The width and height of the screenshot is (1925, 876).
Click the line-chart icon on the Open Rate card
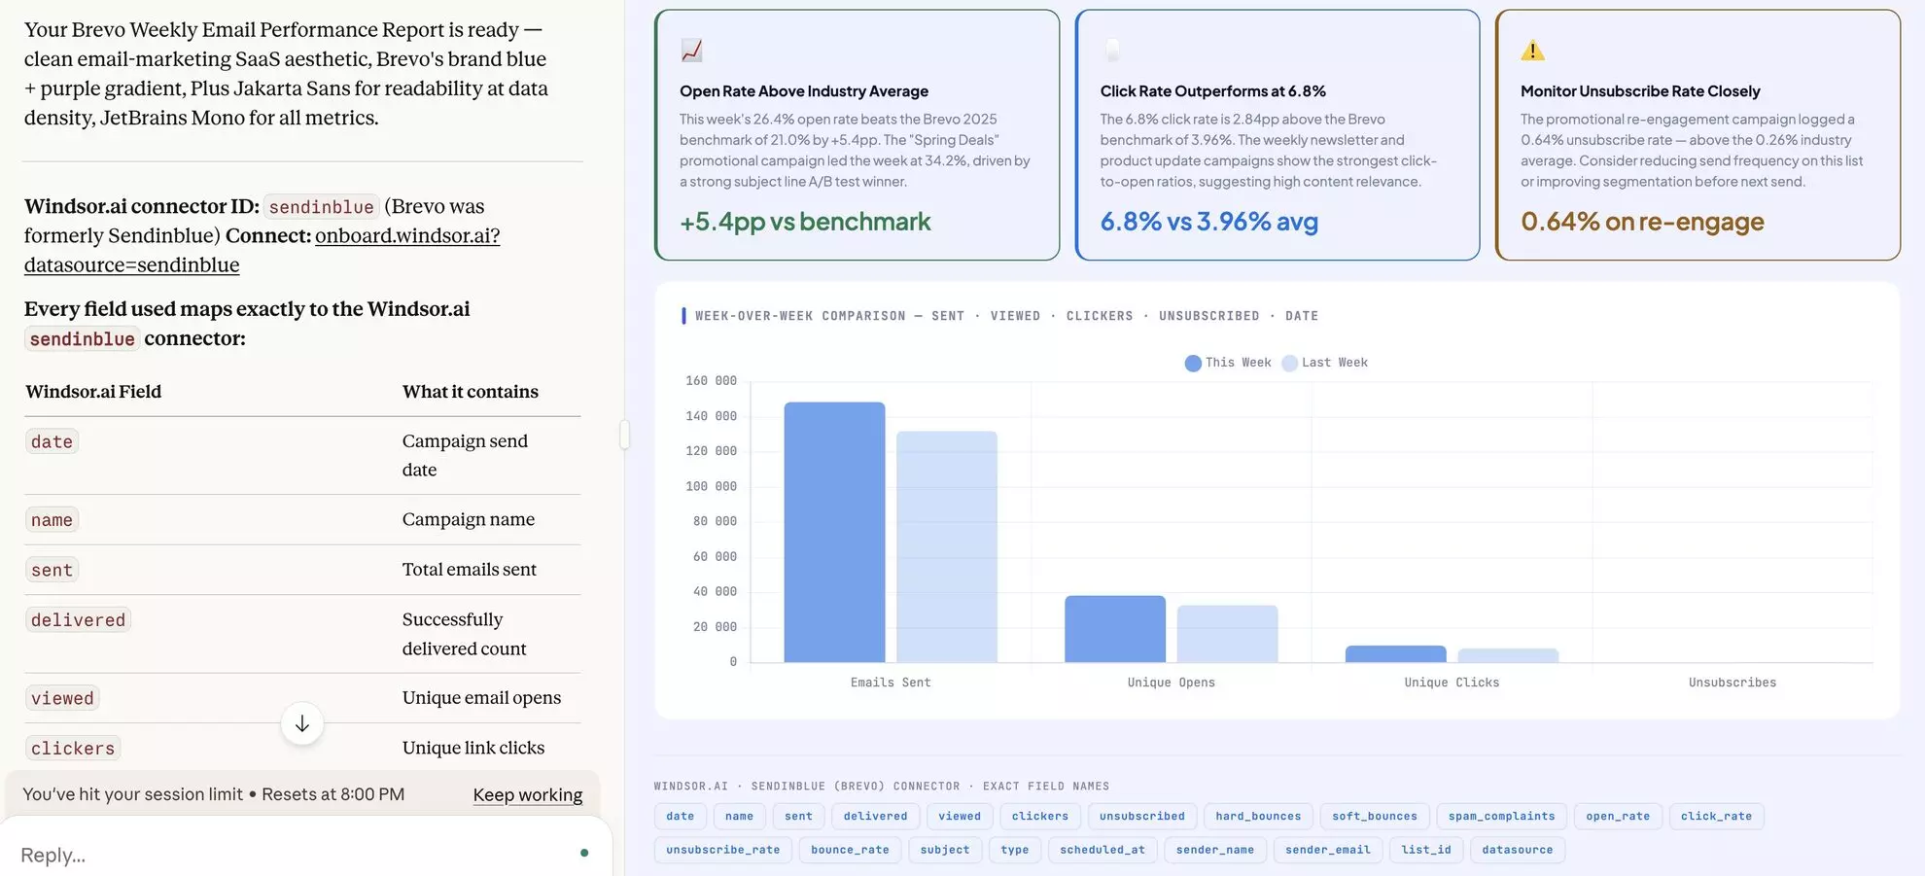691,49
